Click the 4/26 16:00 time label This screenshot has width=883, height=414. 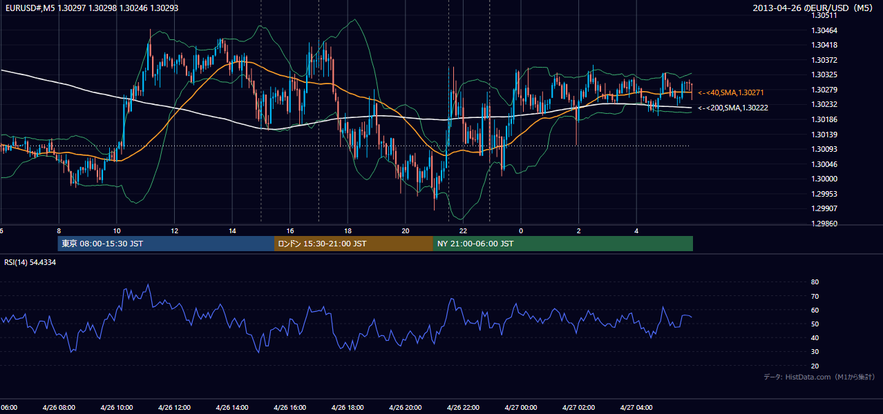(x=290, y=408)
